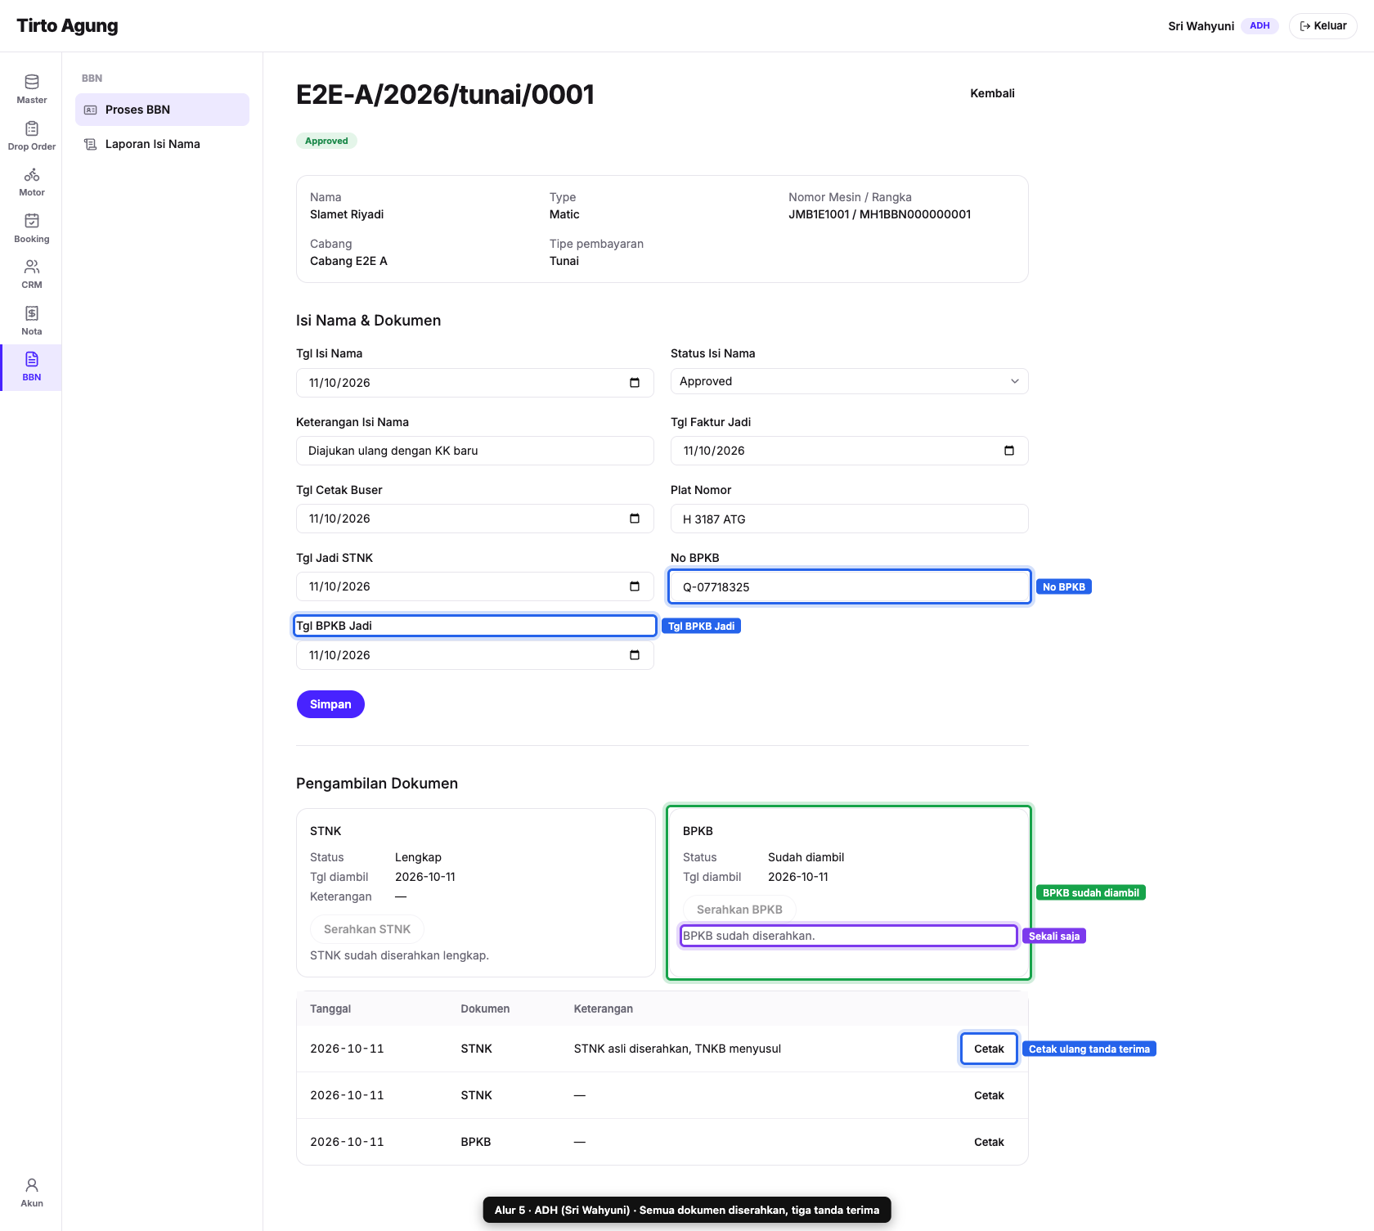
Task: Open calendar picker for Tgl Jadi STNK
Action: tap(635, 586)
